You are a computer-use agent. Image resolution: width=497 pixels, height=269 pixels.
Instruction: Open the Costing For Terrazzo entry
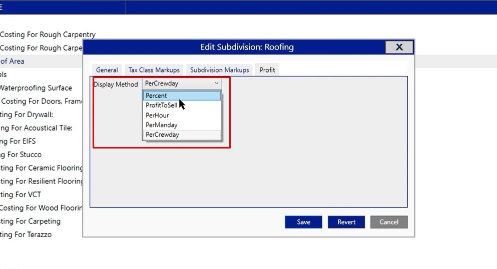[26, 234]
